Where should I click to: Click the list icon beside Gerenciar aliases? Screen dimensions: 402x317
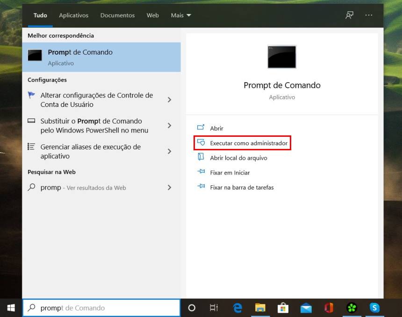tap(31, 147)
